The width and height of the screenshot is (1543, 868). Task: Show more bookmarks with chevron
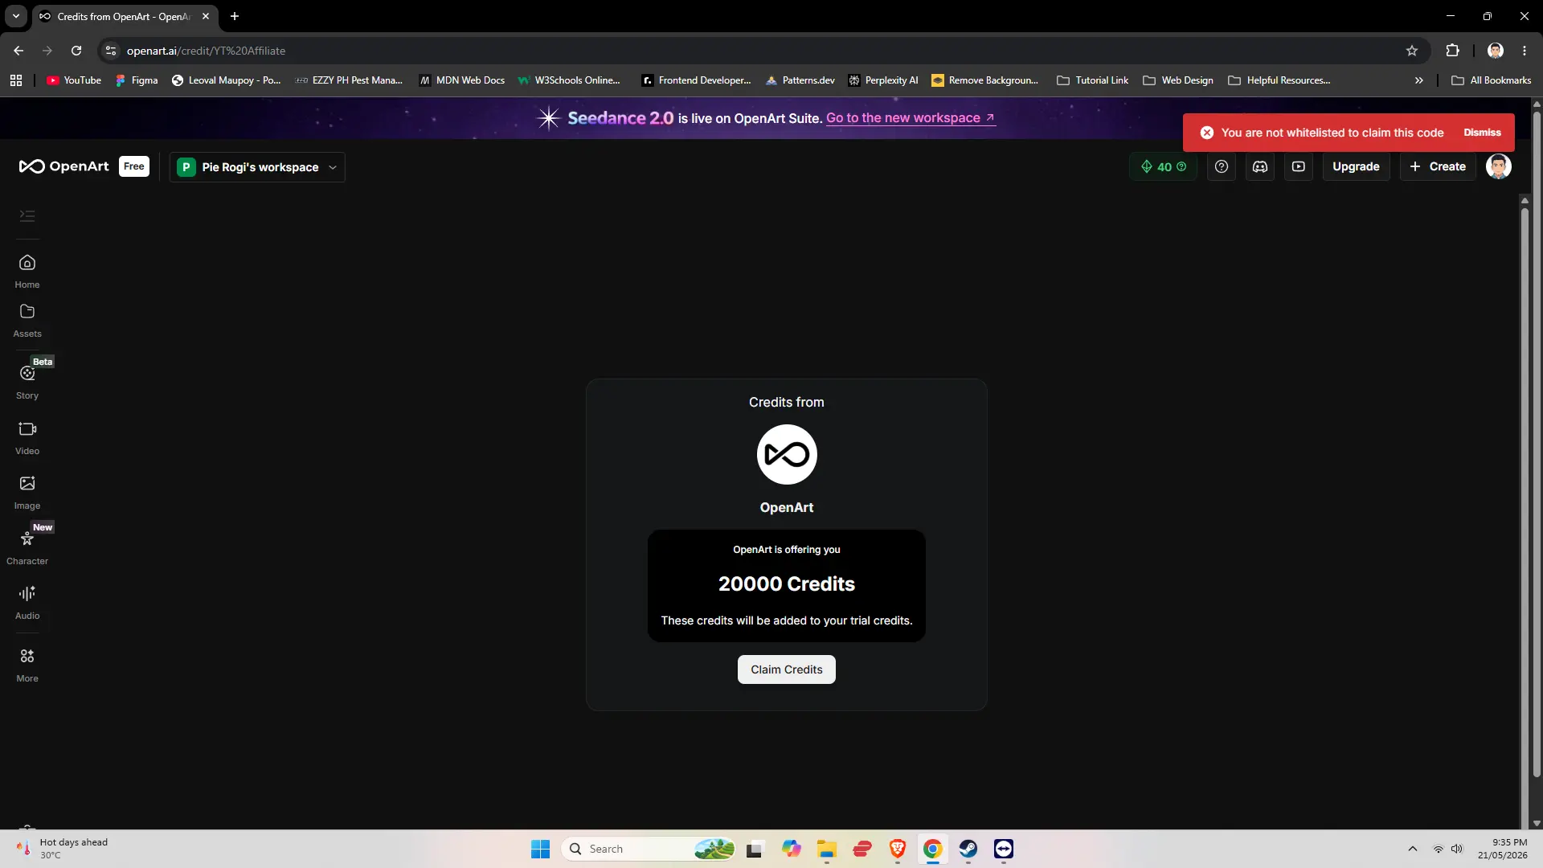click(x=1419, y=80)
